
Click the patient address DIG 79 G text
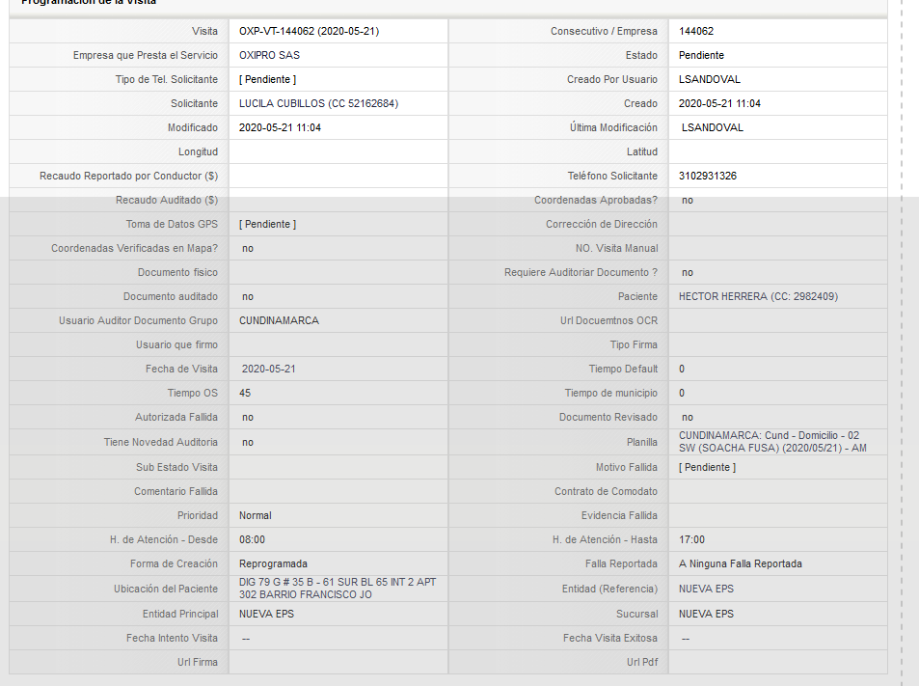click(x=338, y=589)
